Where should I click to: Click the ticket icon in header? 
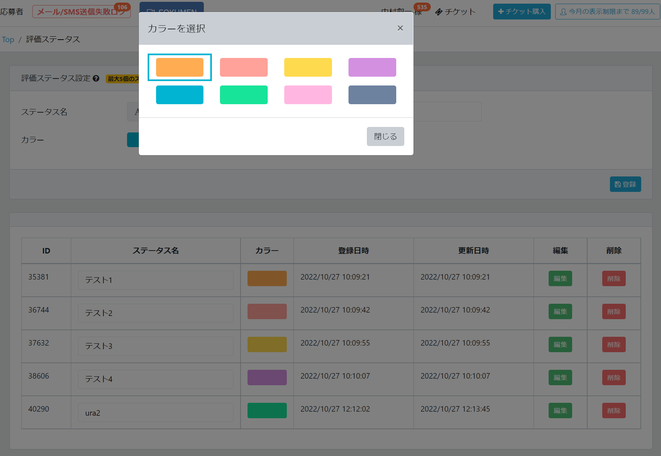pos(439,12)
